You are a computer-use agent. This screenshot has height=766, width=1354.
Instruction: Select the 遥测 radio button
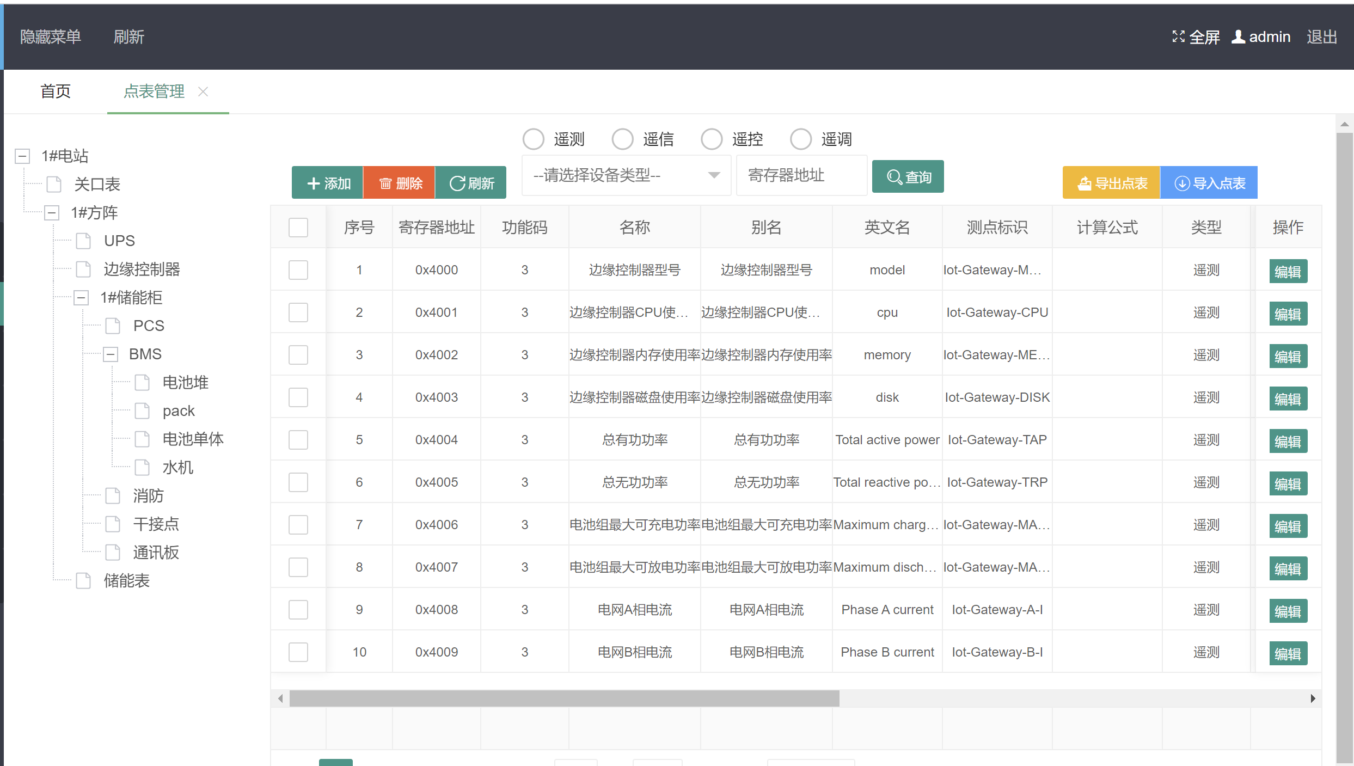tap(533, 139)
